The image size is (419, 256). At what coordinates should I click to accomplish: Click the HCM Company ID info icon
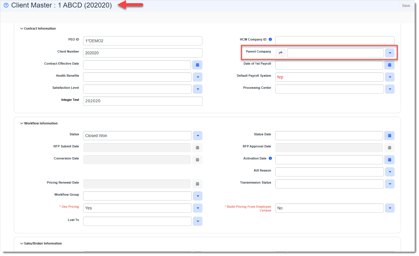270,39
